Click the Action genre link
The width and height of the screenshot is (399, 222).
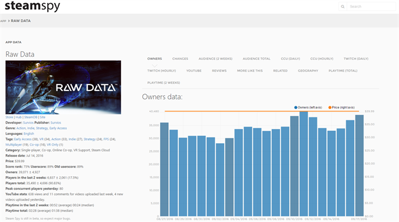click(x=21, y=128)
